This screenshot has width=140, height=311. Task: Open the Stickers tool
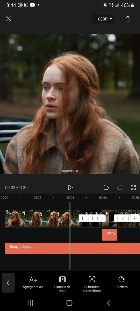121,282
